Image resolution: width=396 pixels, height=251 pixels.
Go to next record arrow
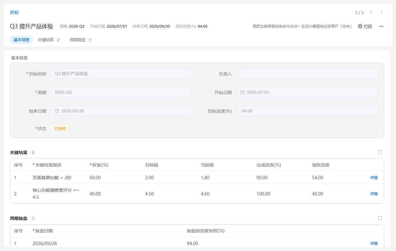pos(382,12)
